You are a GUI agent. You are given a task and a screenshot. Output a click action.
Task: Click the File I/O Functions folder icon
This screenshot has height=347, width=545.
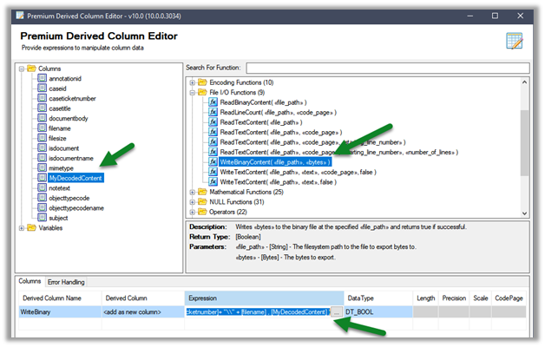pyautogui.click(x=204, y=92)
